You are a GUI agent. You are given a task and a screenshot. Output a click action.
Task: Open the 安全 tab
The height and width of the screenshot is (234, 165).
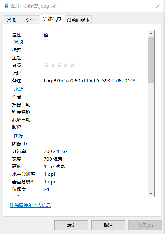point(31,20)
